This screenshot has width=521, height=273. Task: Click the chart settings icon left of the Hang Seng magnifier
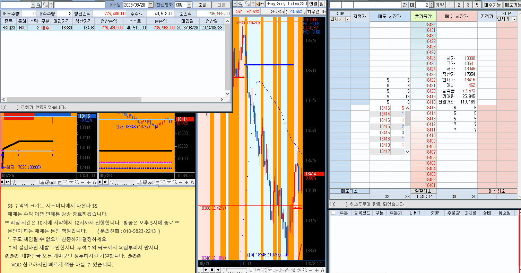tap(298, 270)
